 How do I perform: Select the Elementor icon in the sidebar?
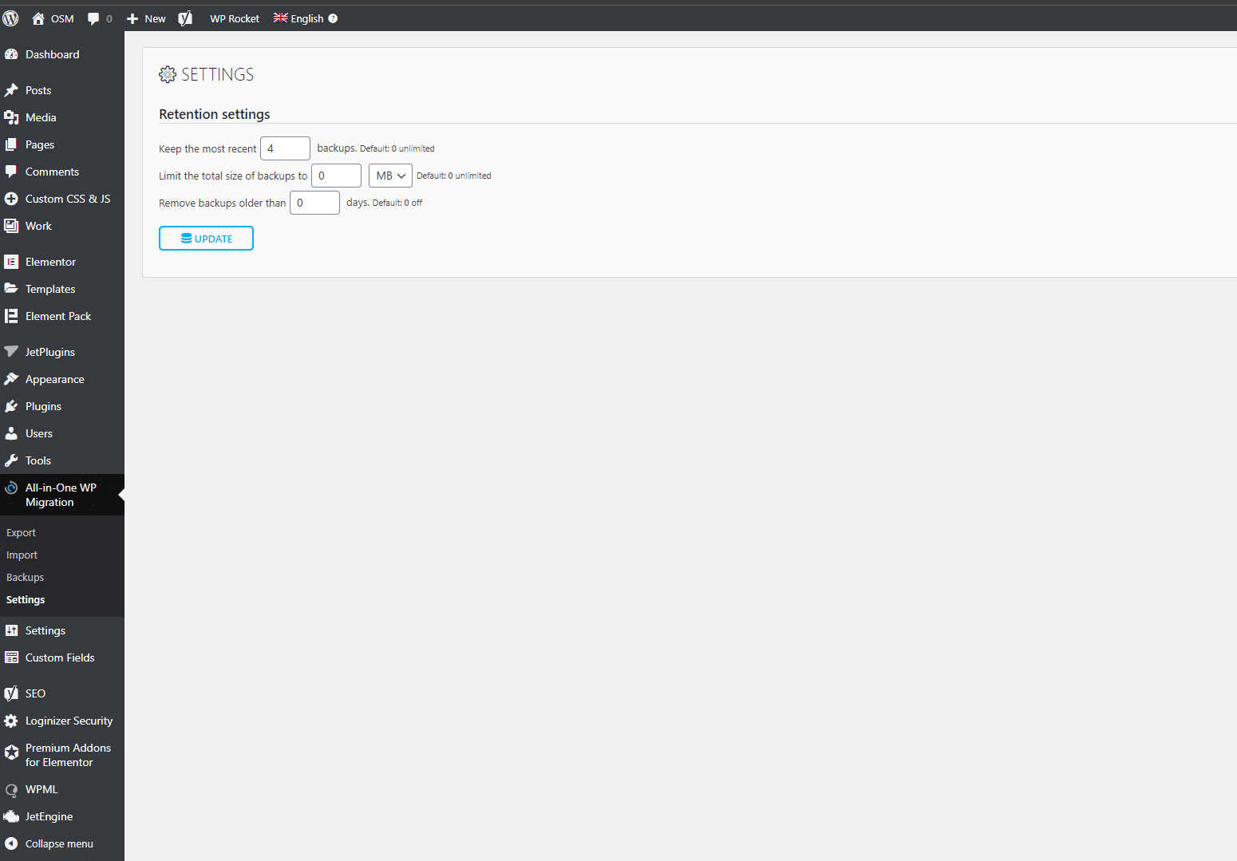click(11, 261)
